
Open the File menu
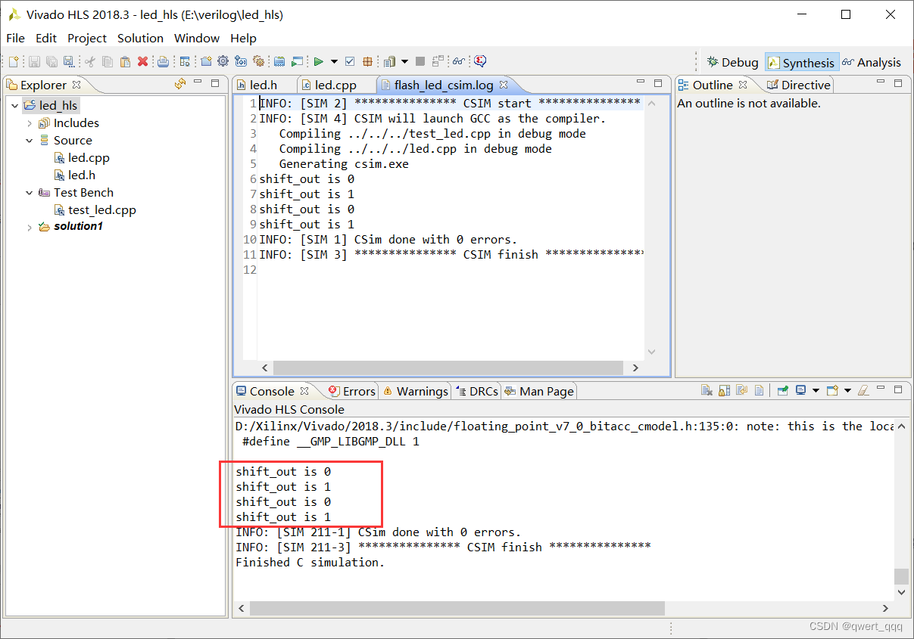pos(15,38)
